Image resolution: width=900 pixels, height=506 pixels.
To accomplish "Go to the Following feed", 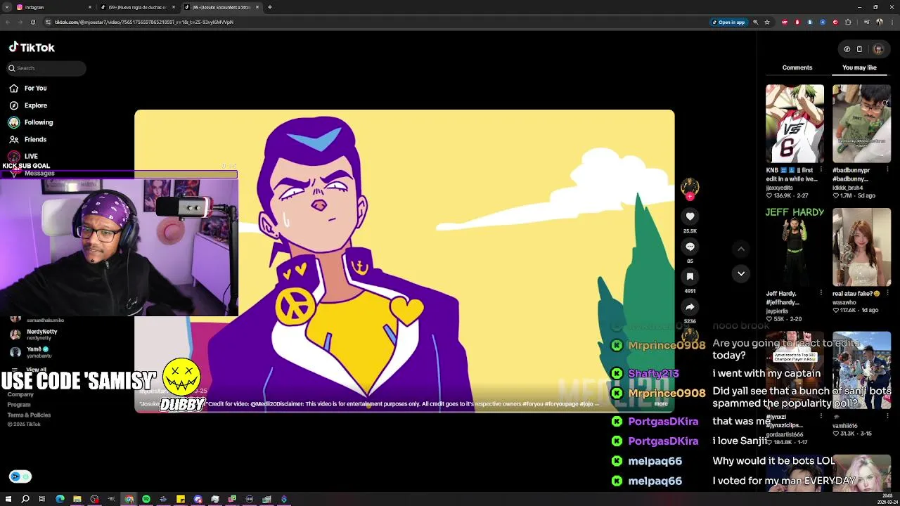I will [31, 122].
